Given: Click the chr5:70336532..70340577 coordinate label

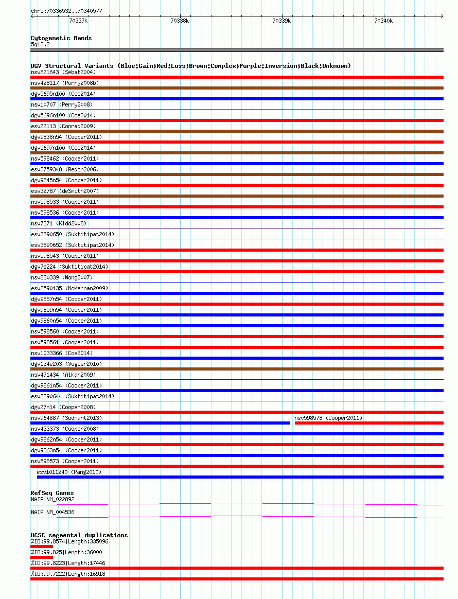Looking at the screenshot, I should tap(66, 11).
